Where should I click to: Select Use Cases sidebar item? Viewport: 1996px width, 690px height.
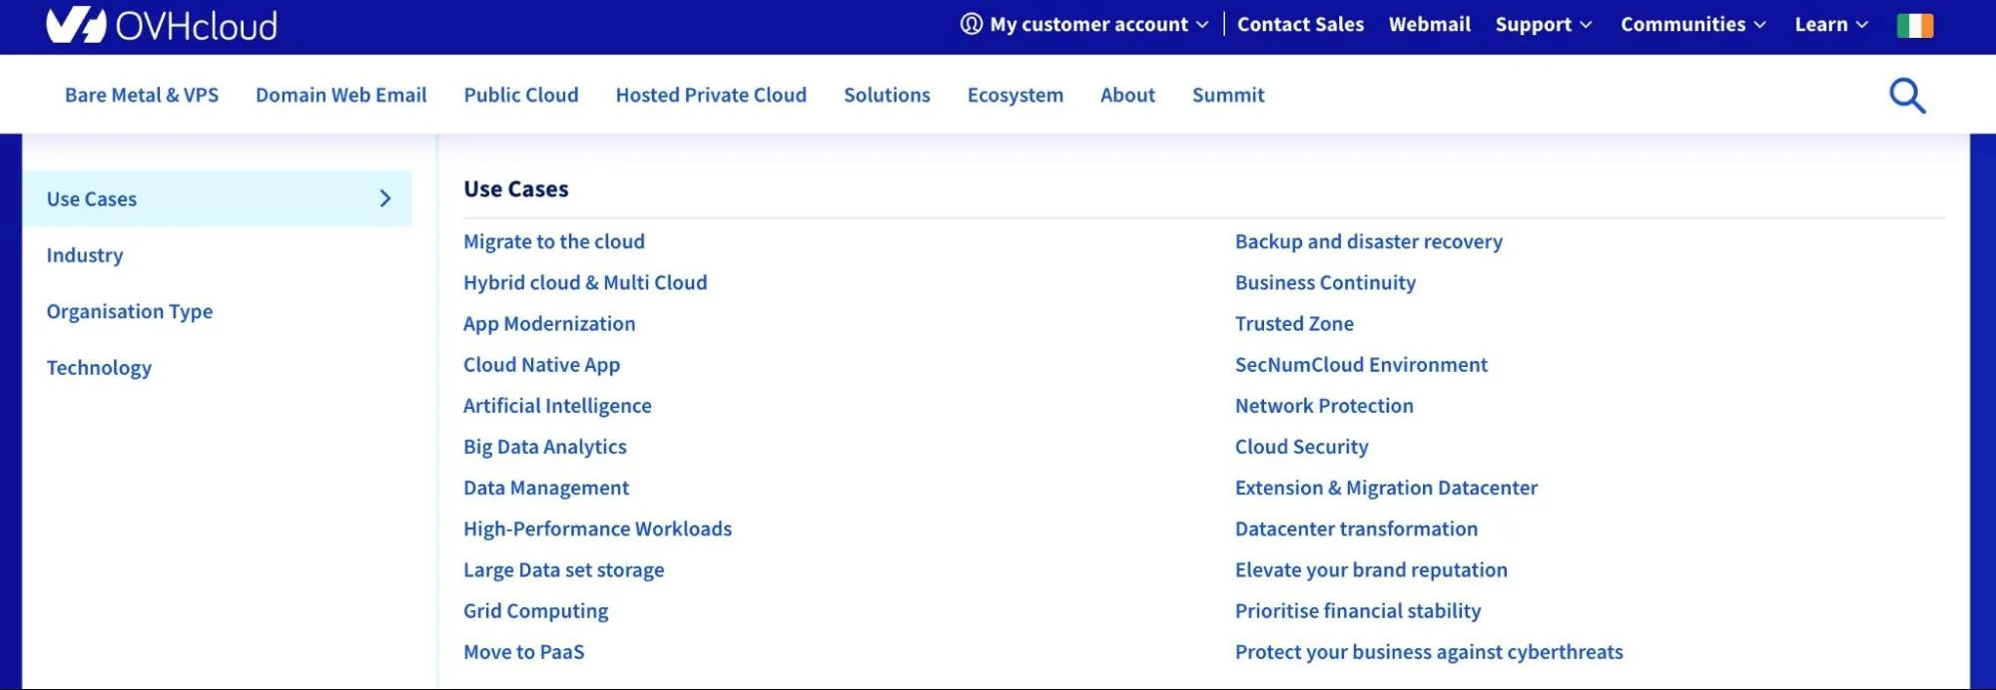click(x=217, y=198)
